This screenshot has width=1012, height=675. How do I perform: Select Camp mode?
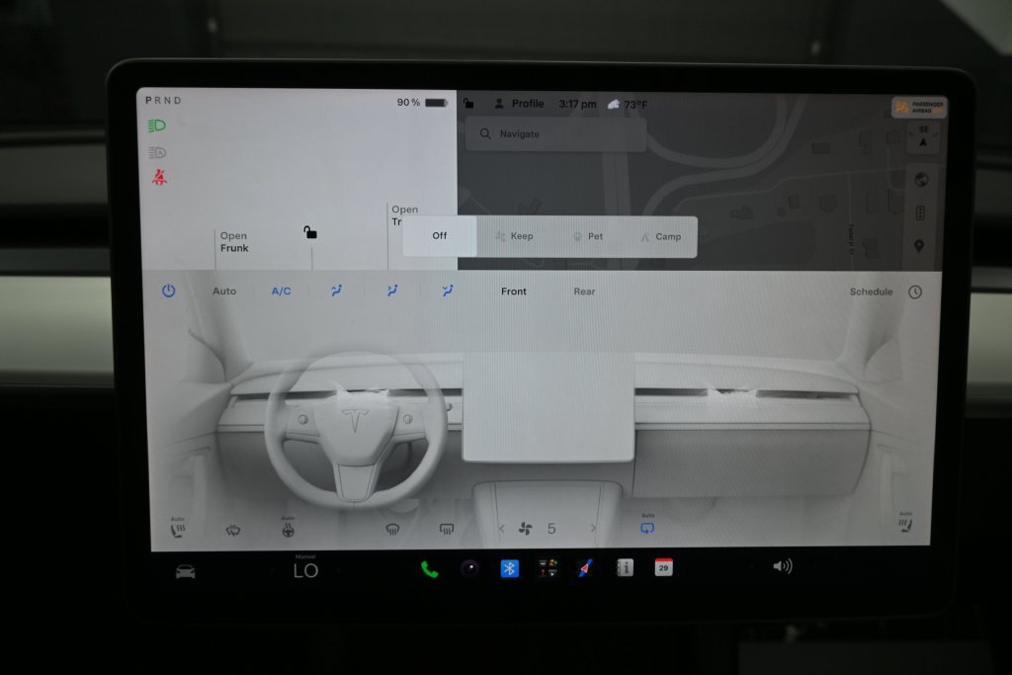pyautogui.click(x=661, y=237)
